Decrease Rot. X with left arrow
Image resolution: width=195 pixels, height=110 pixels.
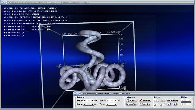85,101
